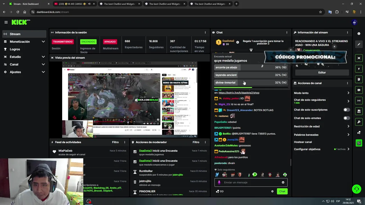This screenshot has height=205, width=365.
Task: Open the Chat panel options menu
Action: click(287, 32)
